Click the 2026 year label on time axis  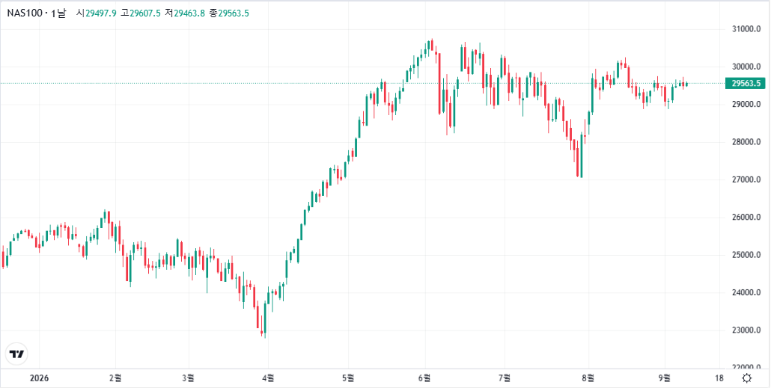pos(38,379)
